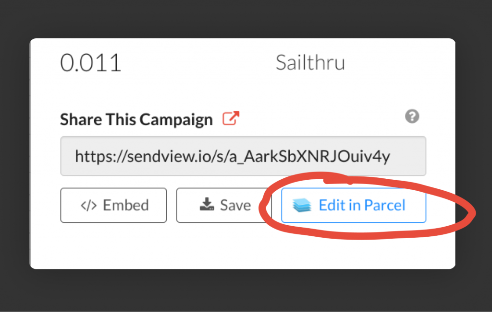
Task: Click the download tray icon on Save
Action: [207, 205]
